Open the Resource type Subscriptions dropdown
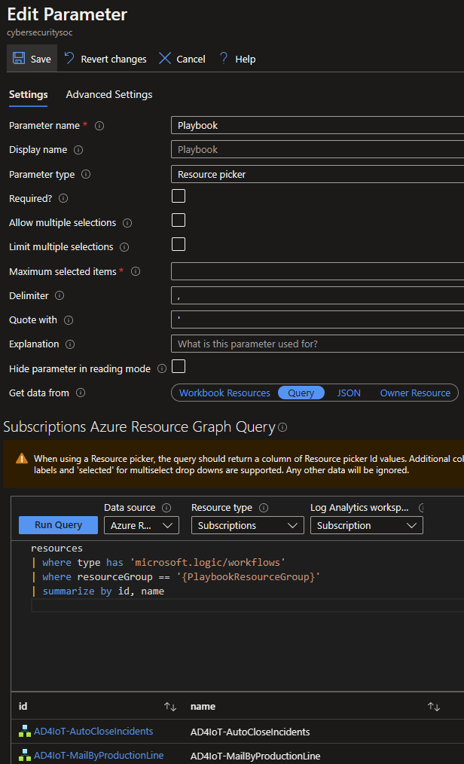Image resolution: width=464 pixels, height=764 pixels. point(248,525)
